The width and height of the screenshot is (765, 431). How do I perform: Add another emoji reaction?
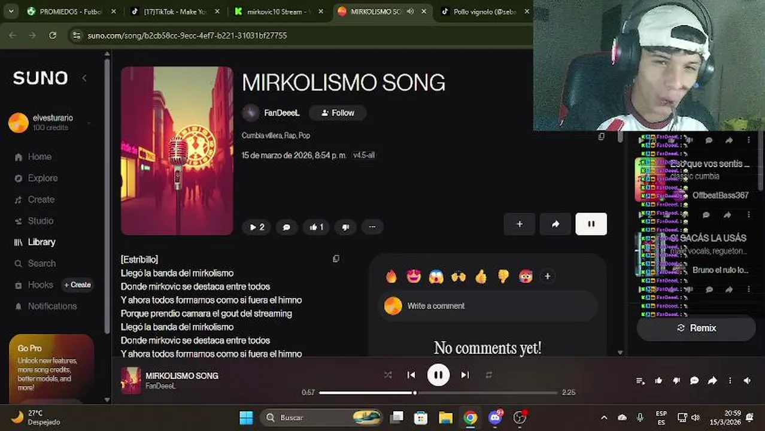pyautogui.click(x=547, y=276)
